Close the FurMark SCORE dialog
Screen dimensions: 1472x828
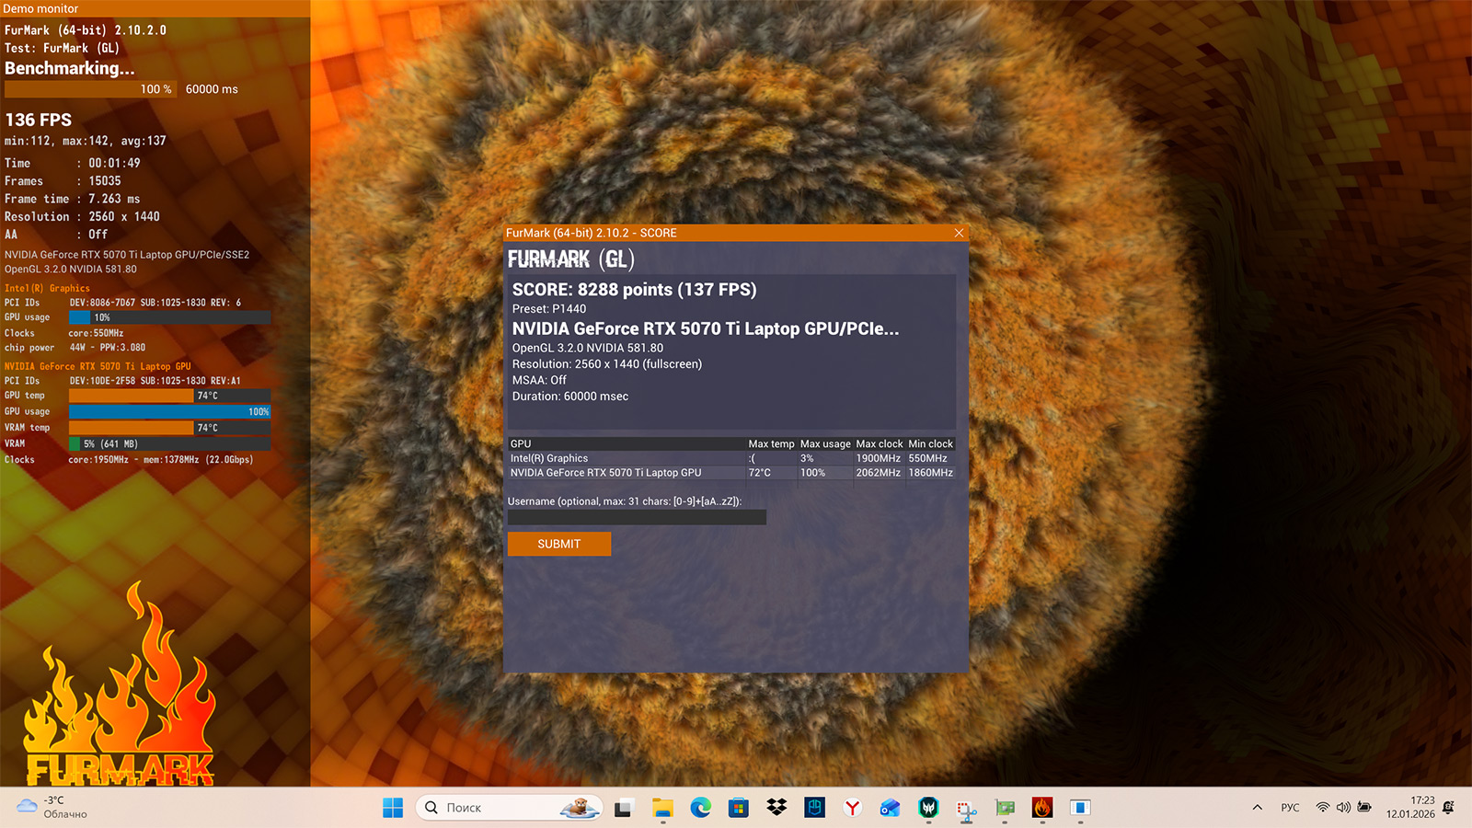959,233
